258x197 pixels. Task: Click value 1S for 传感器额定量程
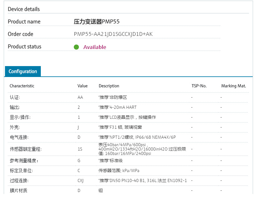click(79, 149)
